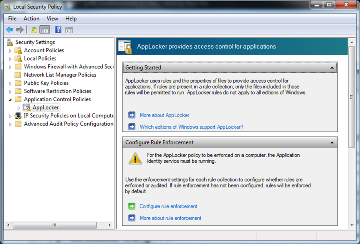Expand the AppLocker tree node
The width and height of the screenshot is (360, 244).
coord(19,108)
